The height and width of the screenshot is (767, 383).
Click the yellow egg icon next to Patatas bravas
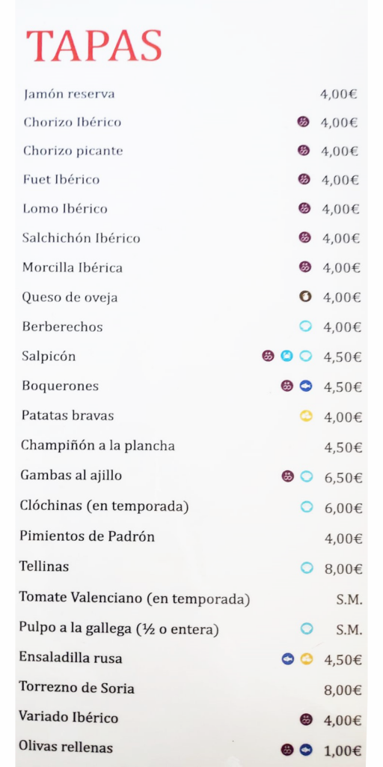click(x=306, y=416)
